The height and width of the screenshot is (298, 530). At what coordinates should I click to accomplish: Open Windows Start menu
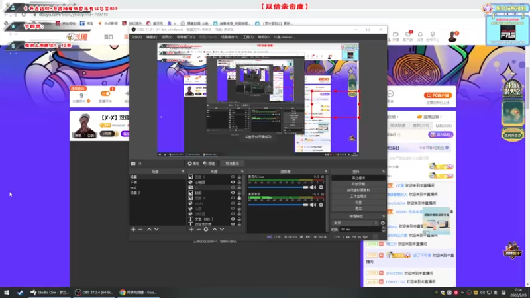point(7,293)
